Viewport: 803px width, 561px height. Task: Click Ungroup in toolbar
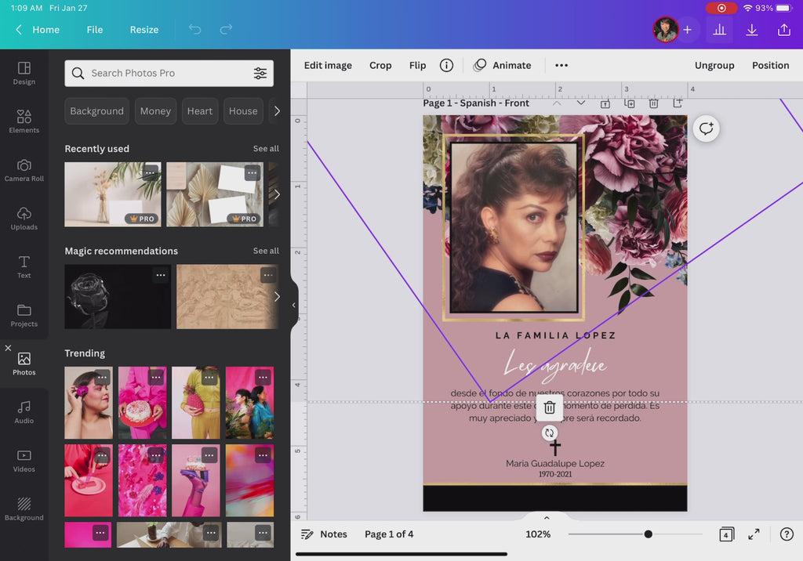click(714, 65)
